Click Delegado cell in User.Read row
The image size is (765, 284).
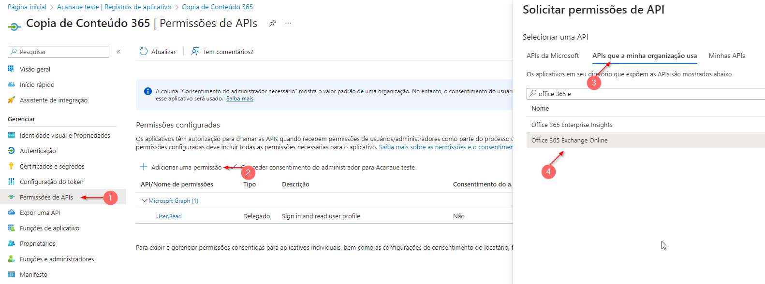(x=257, y=216)
